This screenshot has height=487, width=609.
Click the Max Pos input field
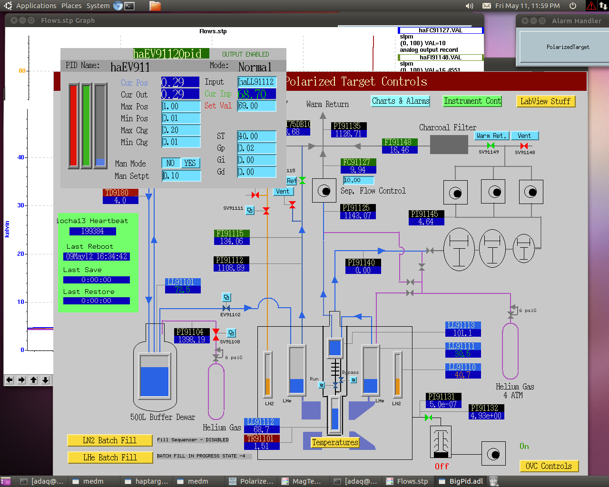pos(181,107)
